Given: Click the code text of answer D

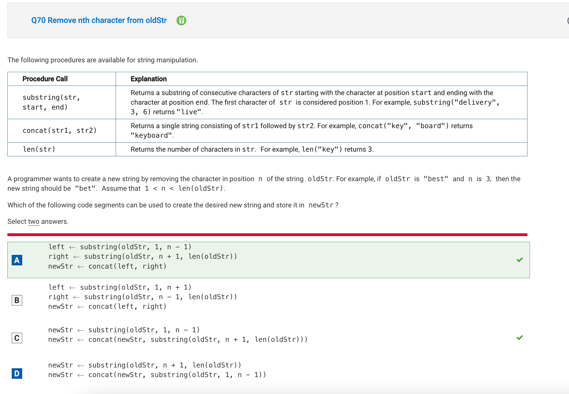Looking at the screenshot, I should click(x=157, y=370).
